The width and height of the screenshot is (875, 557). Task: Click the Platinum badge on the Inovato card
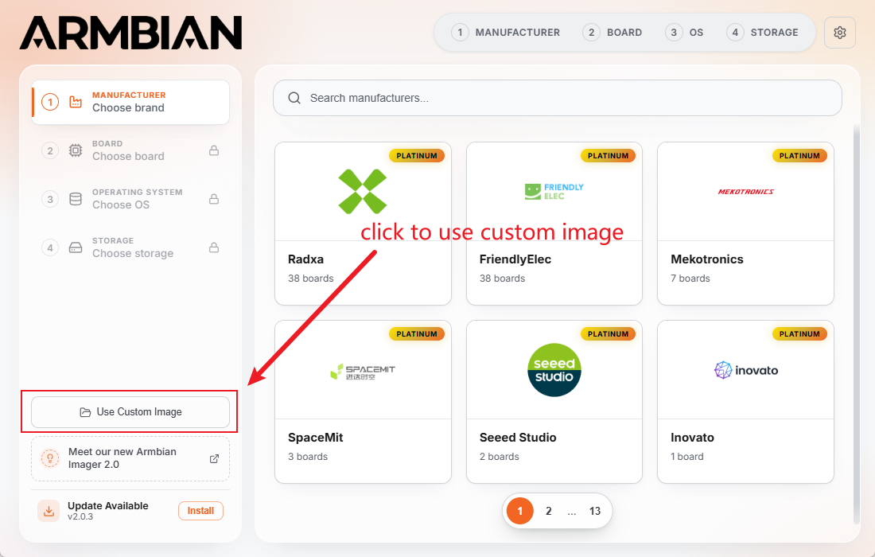[799, 333]
